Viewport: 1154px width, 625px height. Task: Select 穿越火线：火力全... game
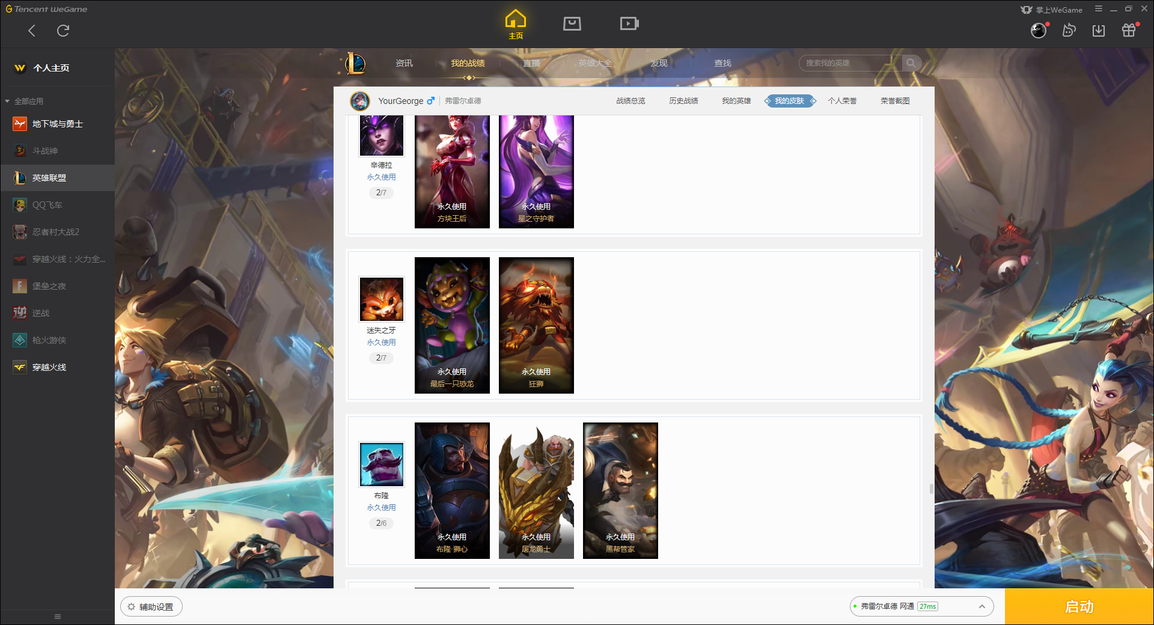point(58,259)
